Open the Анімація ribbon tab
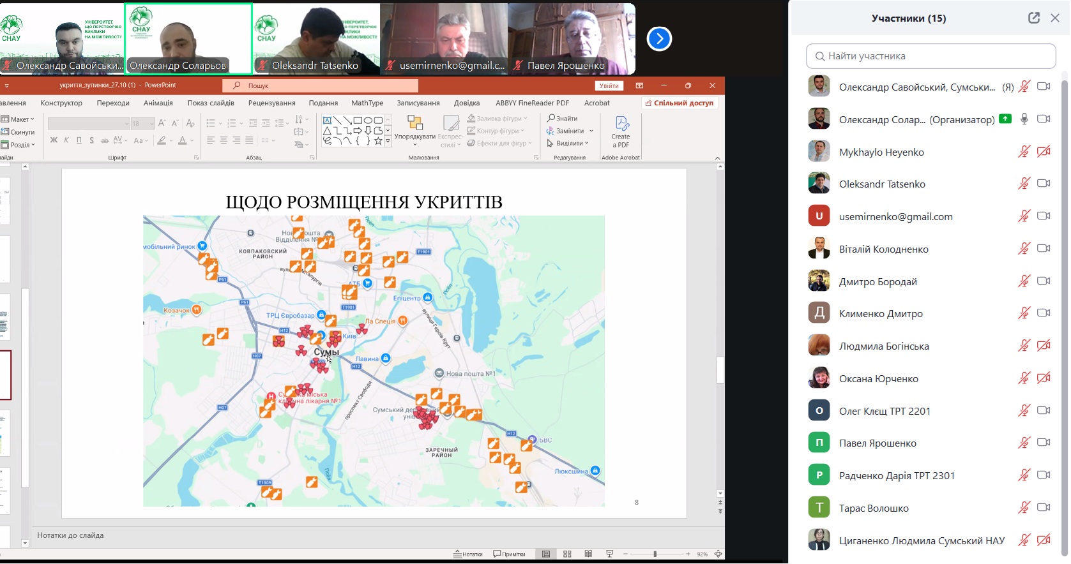 158,103
